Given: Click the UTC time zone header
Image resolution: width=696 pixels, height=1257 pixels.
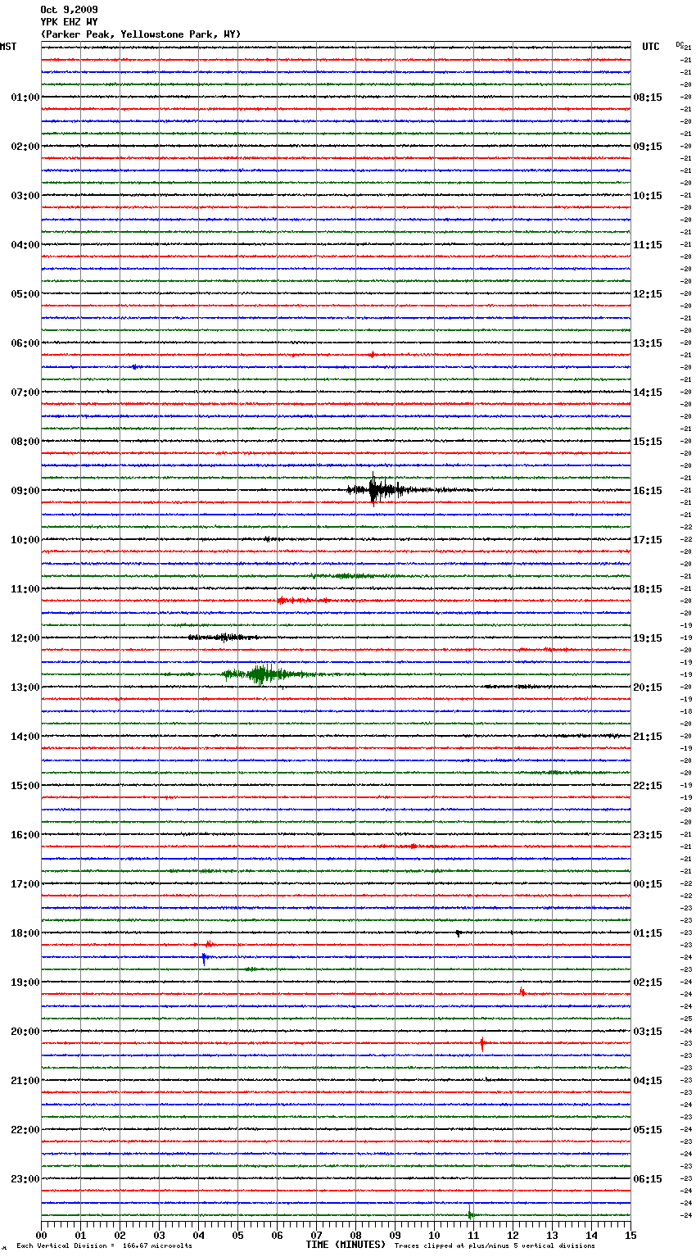Looking at the screenshot, I should coord(651,47).
